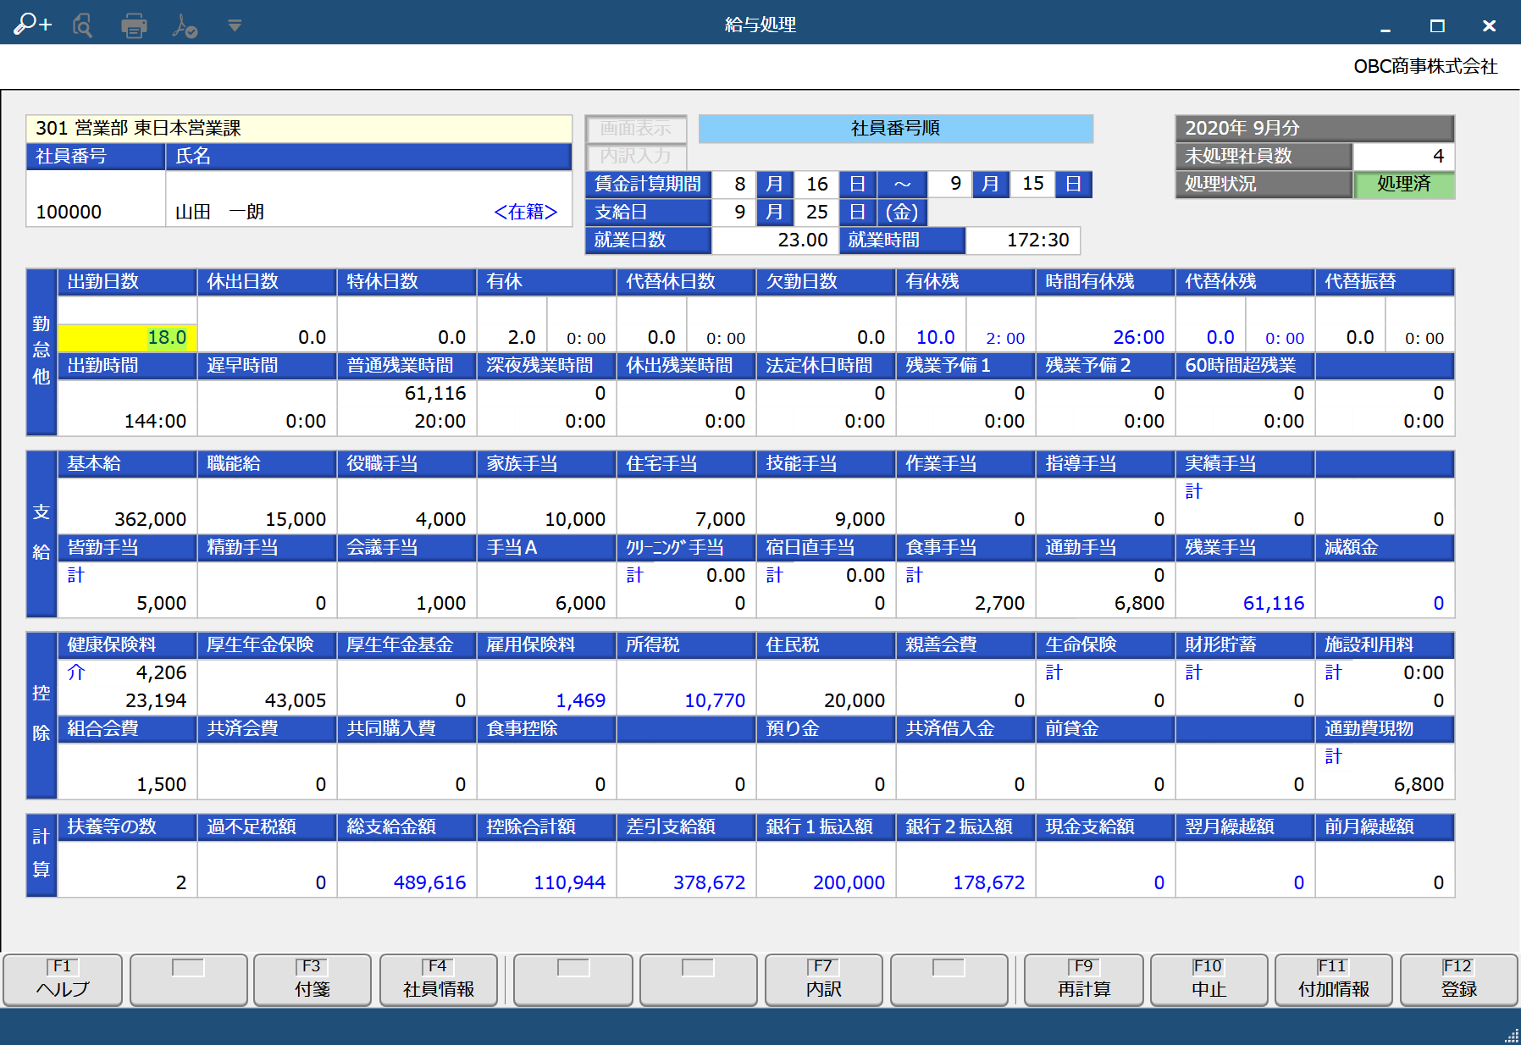Open F4 社員情報
1521x1045 pixels.
tap(438, 980)
